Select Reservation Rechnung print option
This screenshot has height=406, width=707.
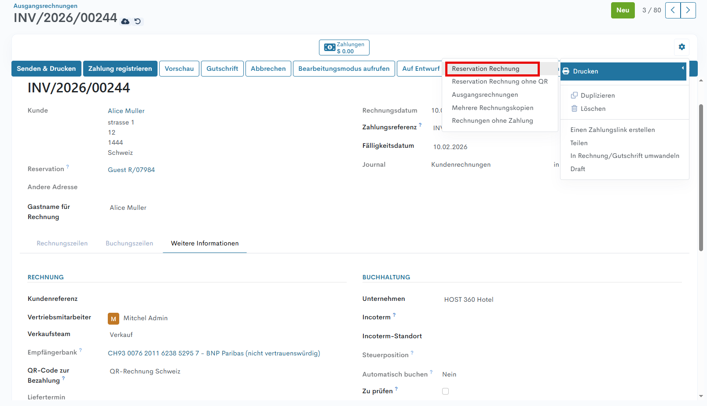point(486,69)
